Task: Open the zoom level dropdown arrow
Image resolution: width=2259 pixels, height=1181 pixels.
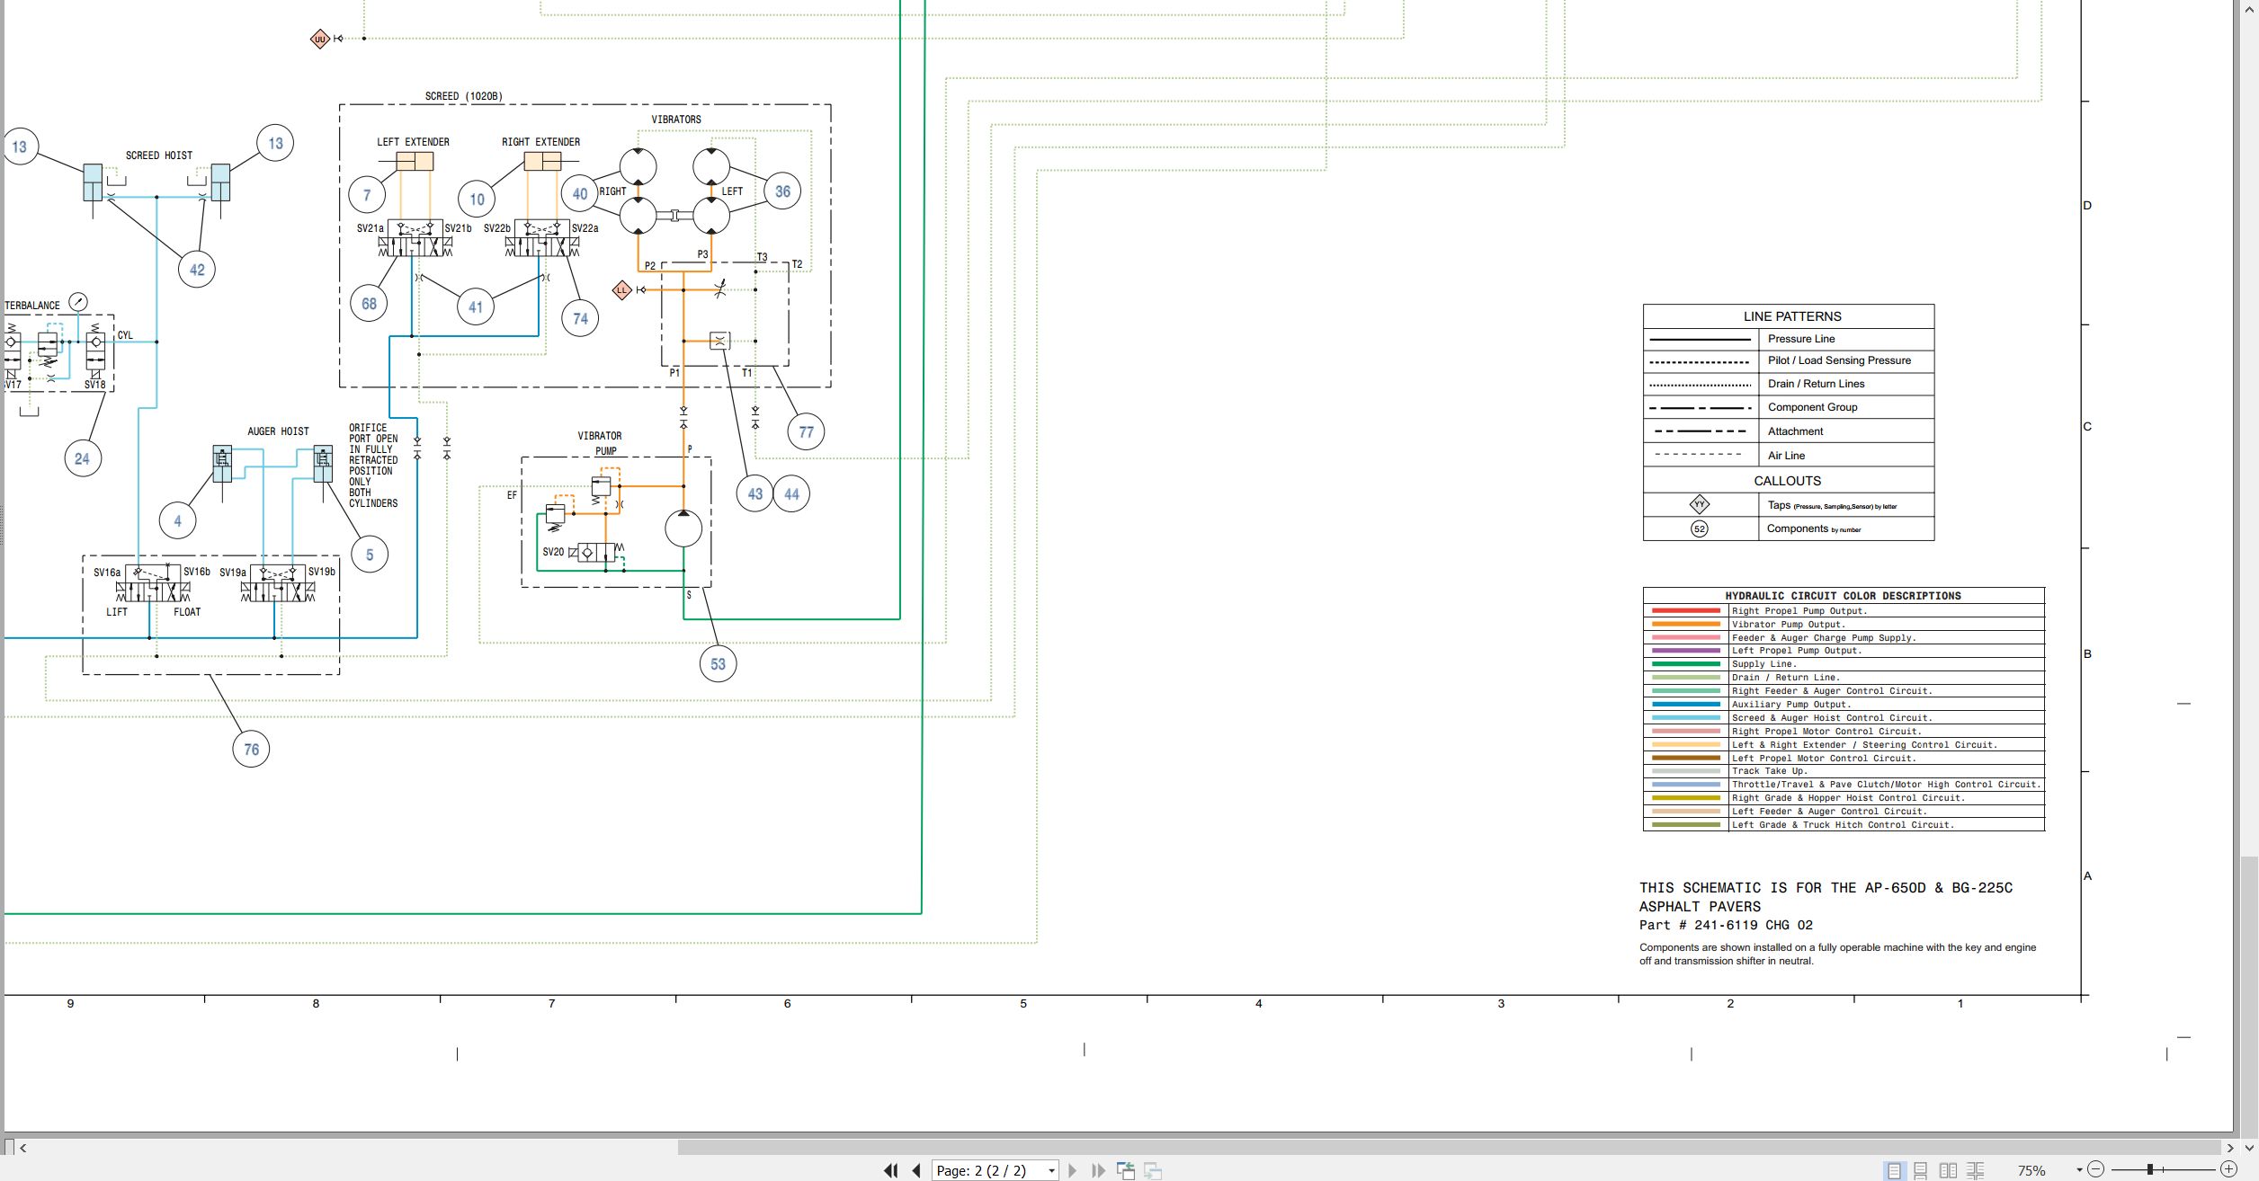Action: [2079, 1170]
